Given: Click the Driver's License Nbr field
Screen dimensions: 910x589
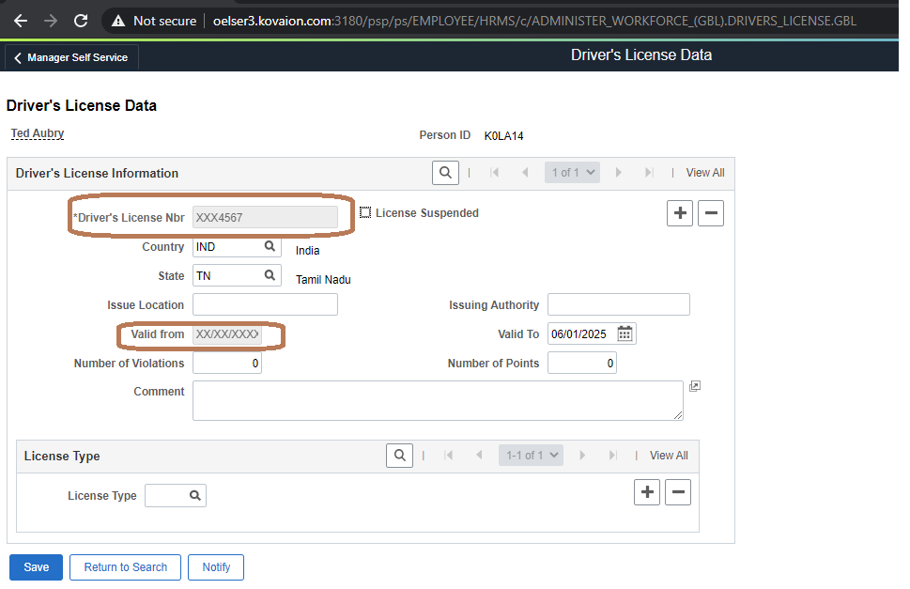Looking at the screenshot, I should [265, 217].
